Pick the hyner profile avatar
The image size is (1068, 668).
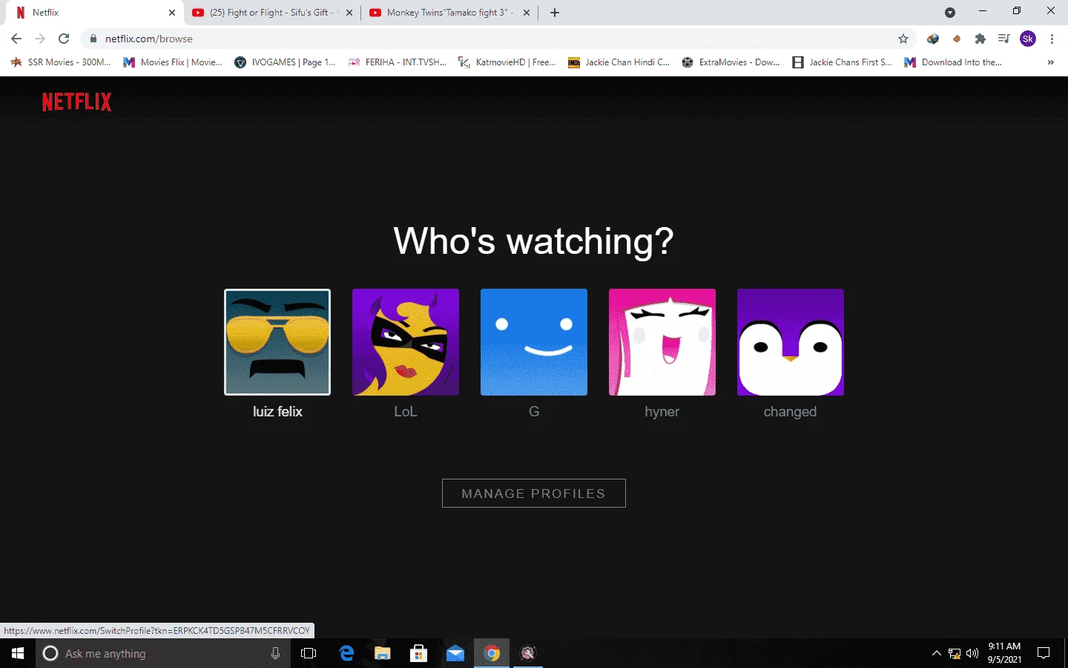(662, 342)
